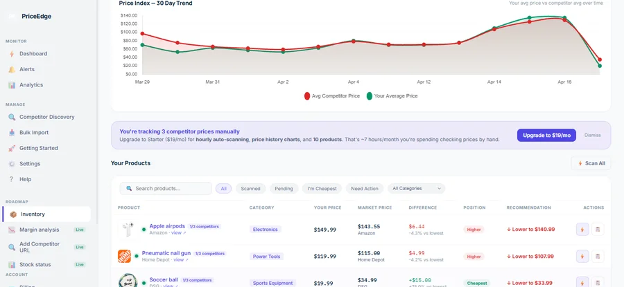This screenshot has width=624, height=287.
Task: Click Live badge next to Stock status
Action: 80,264
